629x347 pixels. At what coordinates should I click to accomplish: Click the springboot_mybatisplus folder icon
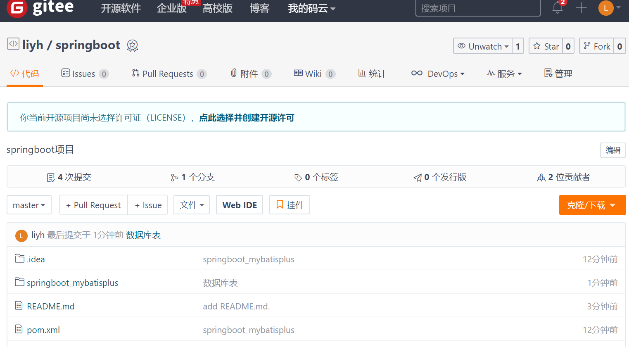coord(19,282)
